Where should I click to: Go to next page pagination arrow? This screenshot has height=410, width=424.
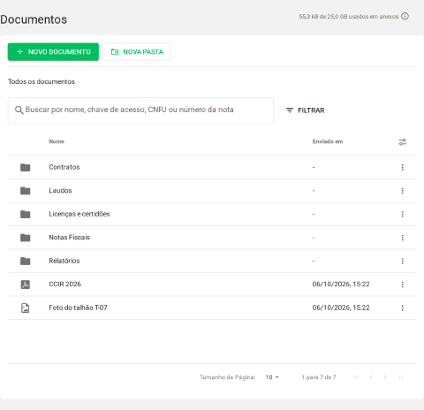[x=385, y=377]
